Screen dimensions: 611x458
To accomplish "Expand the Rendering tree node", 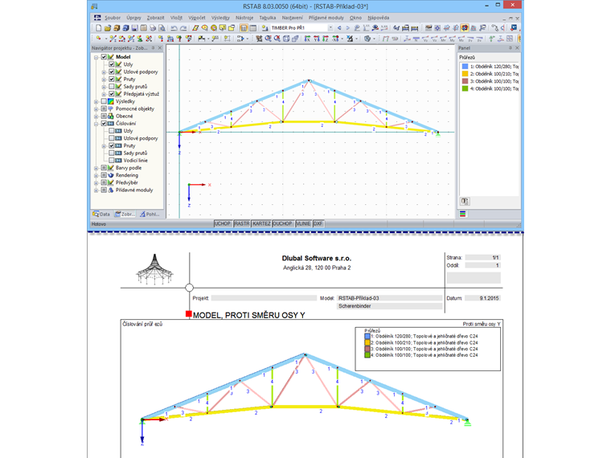I will 96,176.
